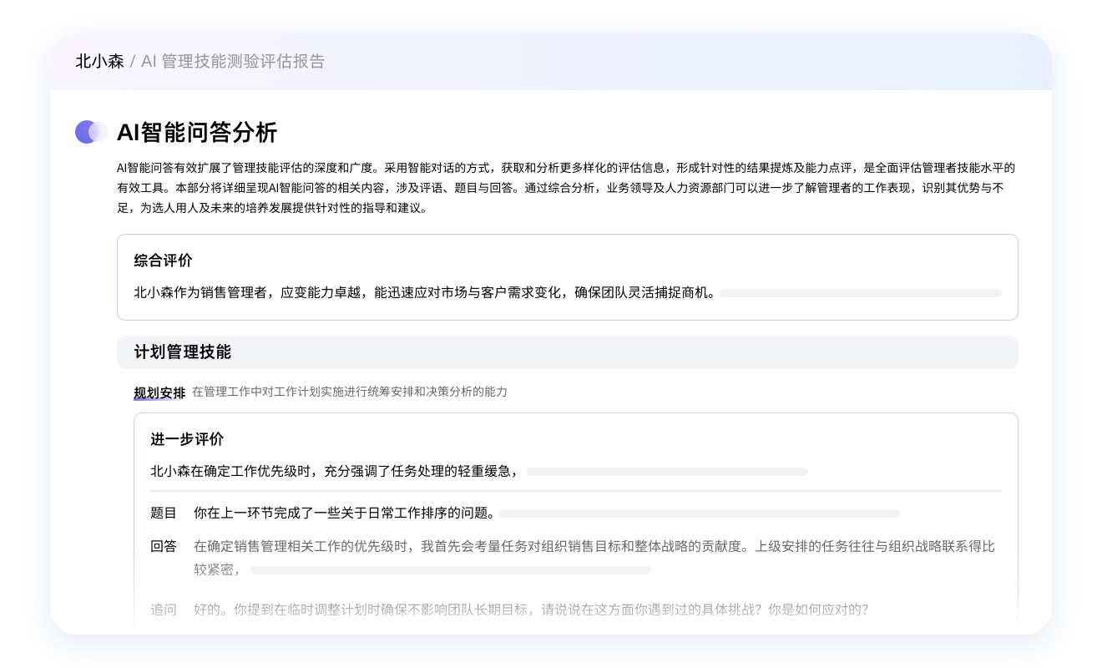Click the 北小森 breadcrumb name

99,61
